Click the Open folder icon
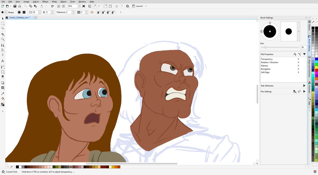The height and width of the screenshot is (175, 318). [x=7, y=6]
